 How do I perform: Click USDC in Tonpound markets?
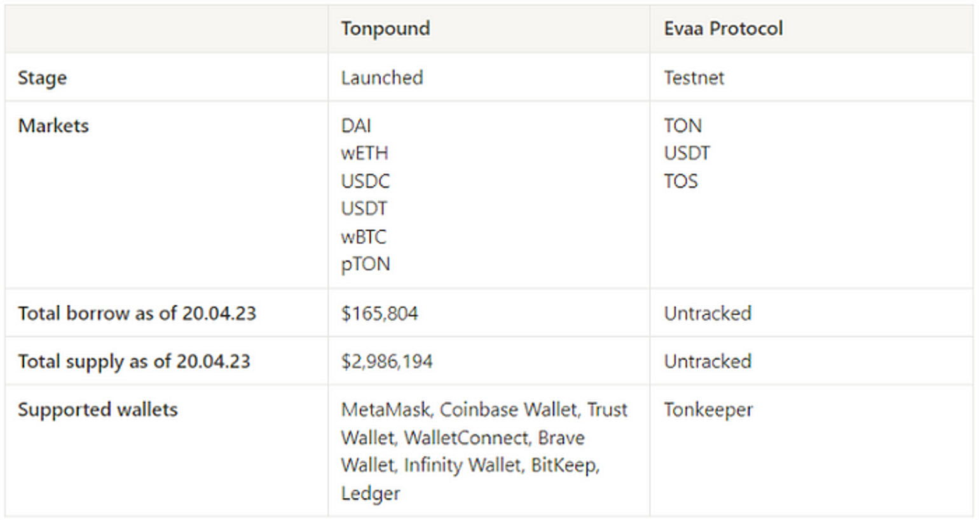(366, 181)
